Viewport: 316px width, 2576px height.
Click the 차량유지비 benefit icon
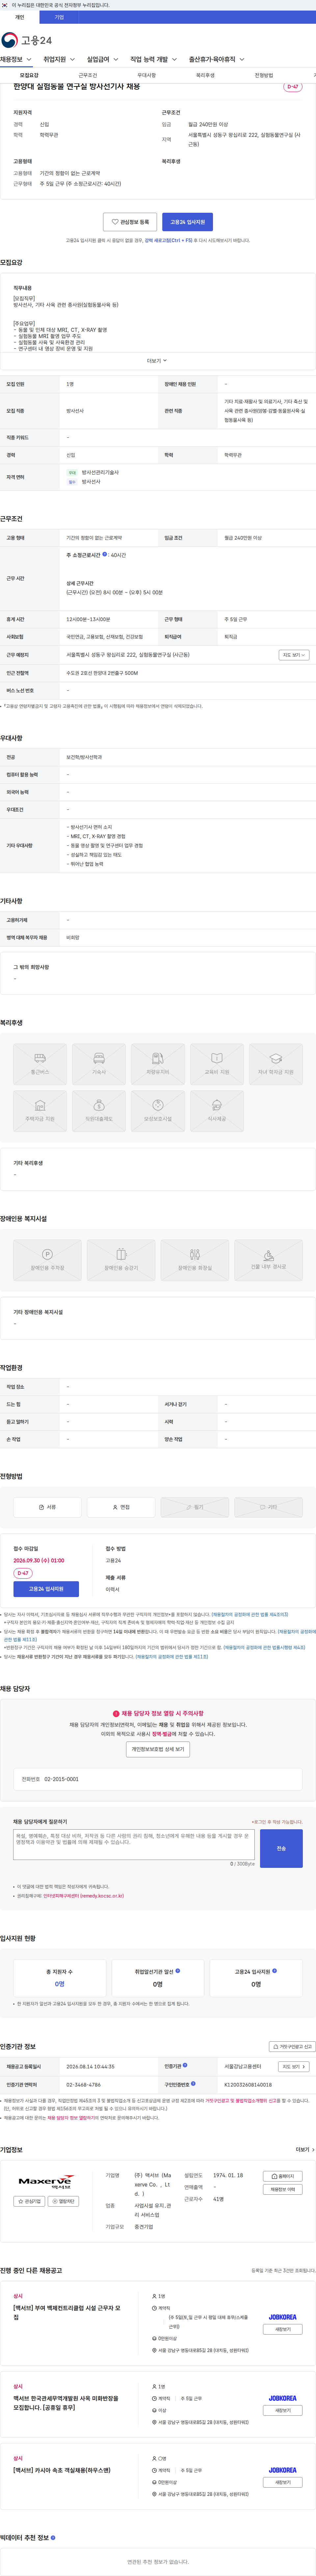[157, 1064]
